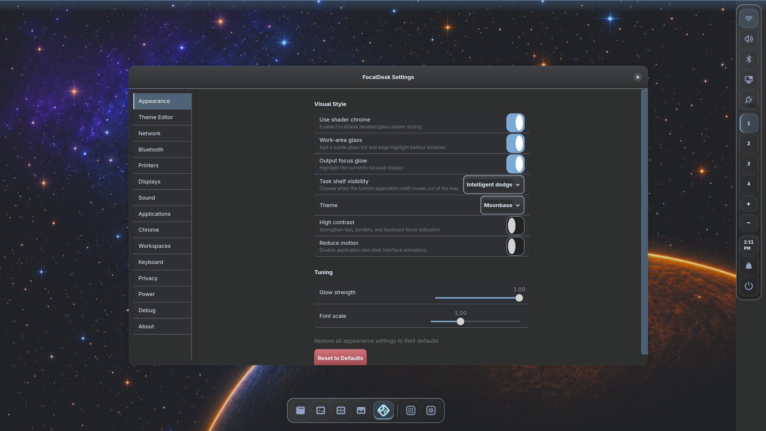Switch to Displays settings

pyautogui.click(x=162, y=182)
